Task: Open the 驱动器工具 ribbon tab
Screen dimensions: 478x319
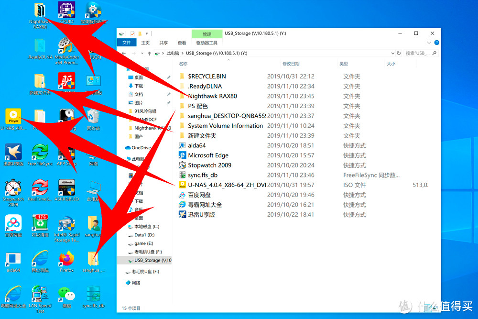Action: (x=206, y=43)
